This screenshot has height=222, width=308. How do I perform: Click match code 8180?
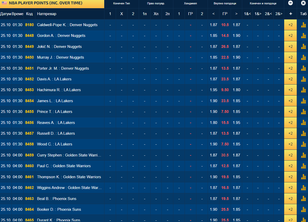pyautogui.click(x=29, y=25)
